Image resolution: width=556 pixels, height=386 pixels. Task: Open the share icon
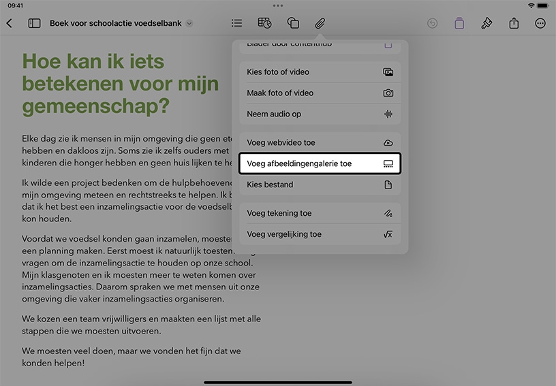point(514,23)
